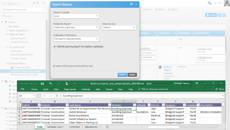Screen dimensions: 230x130
Task: Click Bridge24 Support commenter avatar
Action: 160,67
